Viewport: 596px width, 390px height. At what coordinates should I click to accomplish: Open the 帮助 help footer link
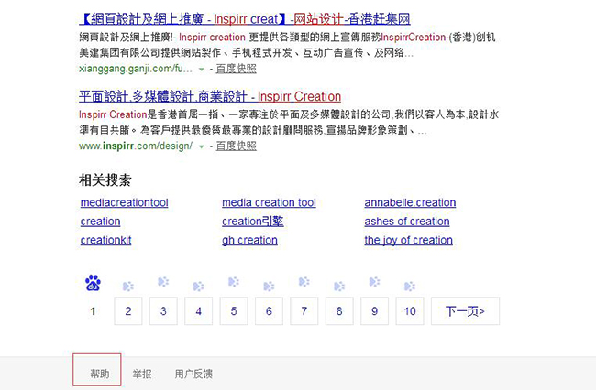[x=100, y=374]
